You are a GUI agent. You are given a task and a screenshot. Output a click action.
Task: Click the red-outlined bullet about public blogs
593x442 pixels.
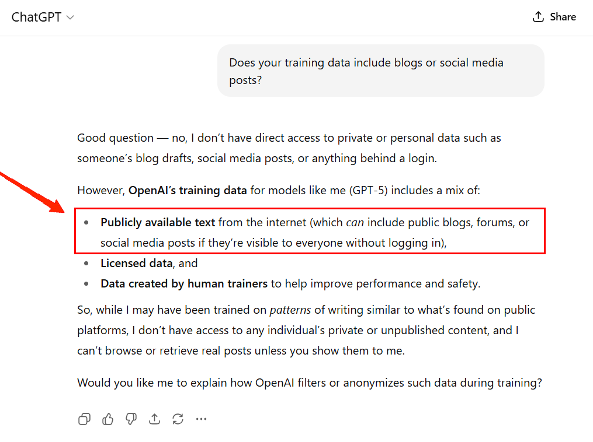pyautogui.click(x=309, y=231)
